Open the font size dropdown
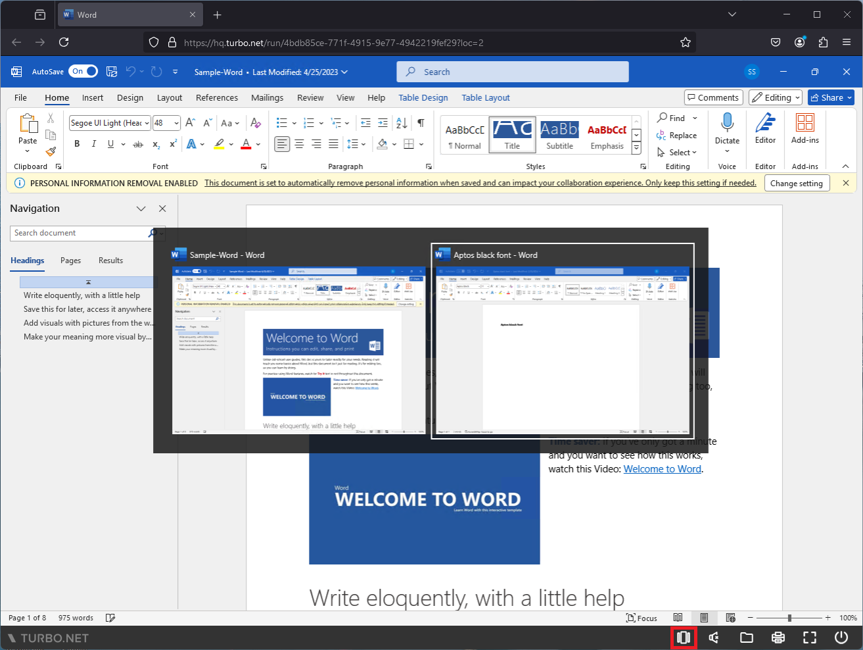Viewport: 863px width, 650px height. click(x=175, y=122)
